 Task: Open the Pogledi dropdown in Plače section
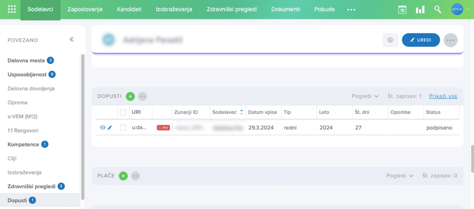tap(400, 176)
